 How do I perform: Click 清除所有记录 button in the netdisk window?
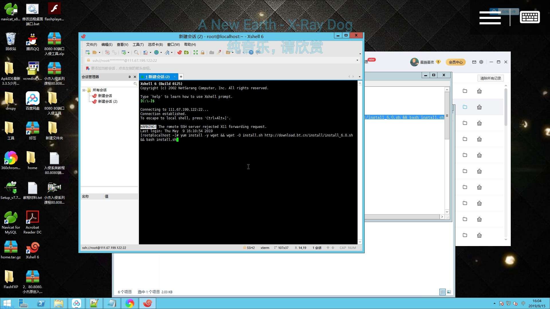(490, 78)
